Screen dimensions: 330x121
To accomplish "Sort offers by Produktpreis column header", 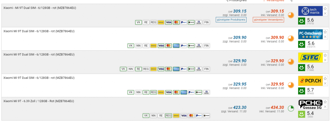I will tap(236, 1).
